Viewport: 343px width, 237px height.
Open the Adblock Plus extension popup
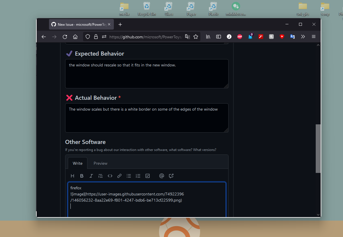[x=240, y=37]
